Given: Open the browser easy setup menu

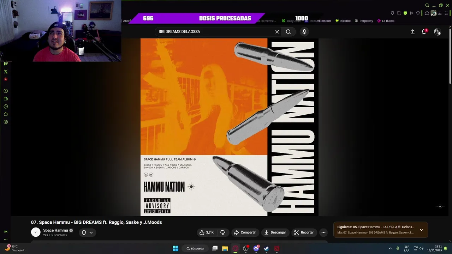Looking at the screenshot, I should point(446,13).
